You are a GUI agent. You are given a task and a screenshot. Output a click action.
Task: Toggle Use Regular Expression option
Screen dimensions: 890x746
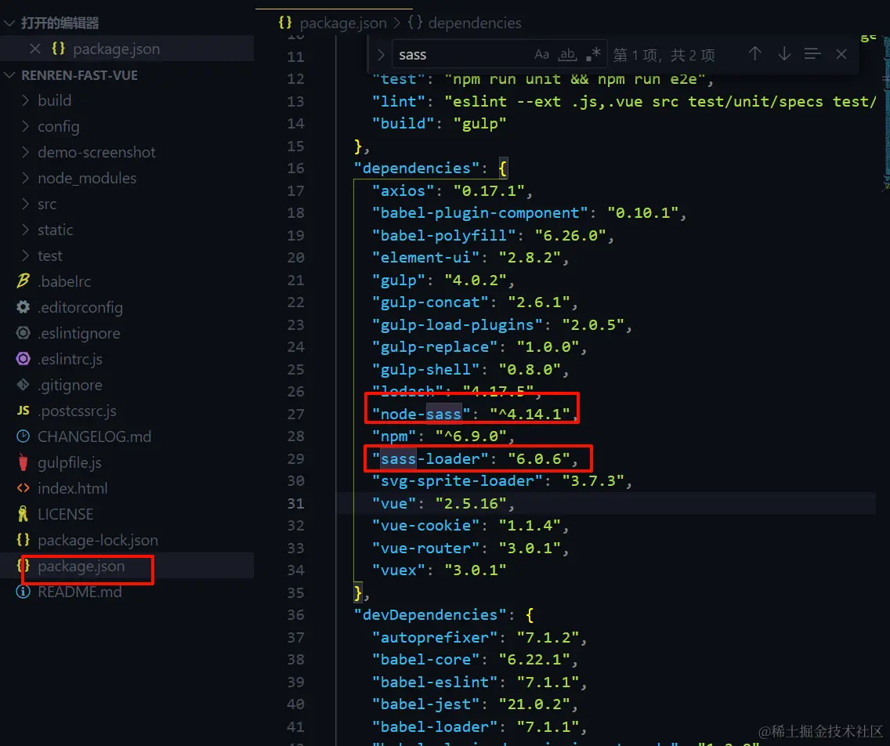click(x=593, y=55)
